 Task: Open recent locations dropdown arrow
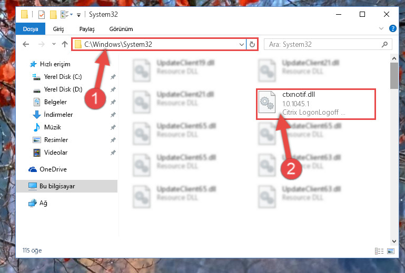tap(54, 44)
